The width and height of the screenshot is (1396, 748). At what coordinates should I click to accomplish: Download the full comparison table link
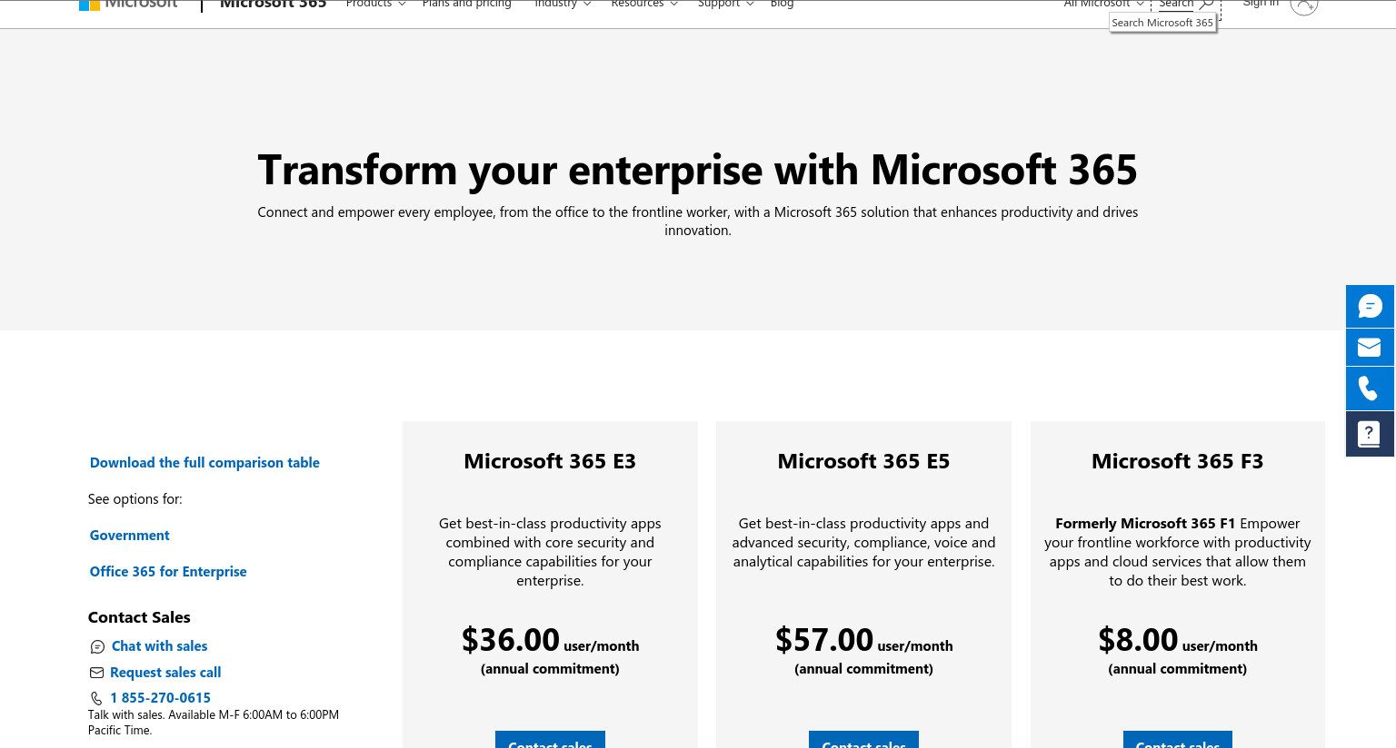204,463
